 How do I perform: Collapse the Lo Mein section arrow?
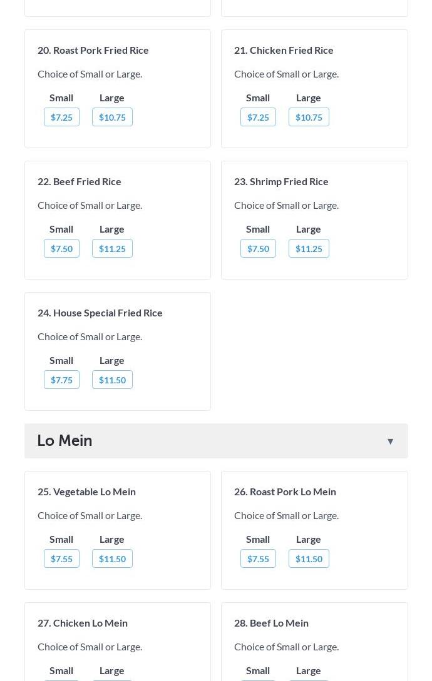[x=390, y=441]
